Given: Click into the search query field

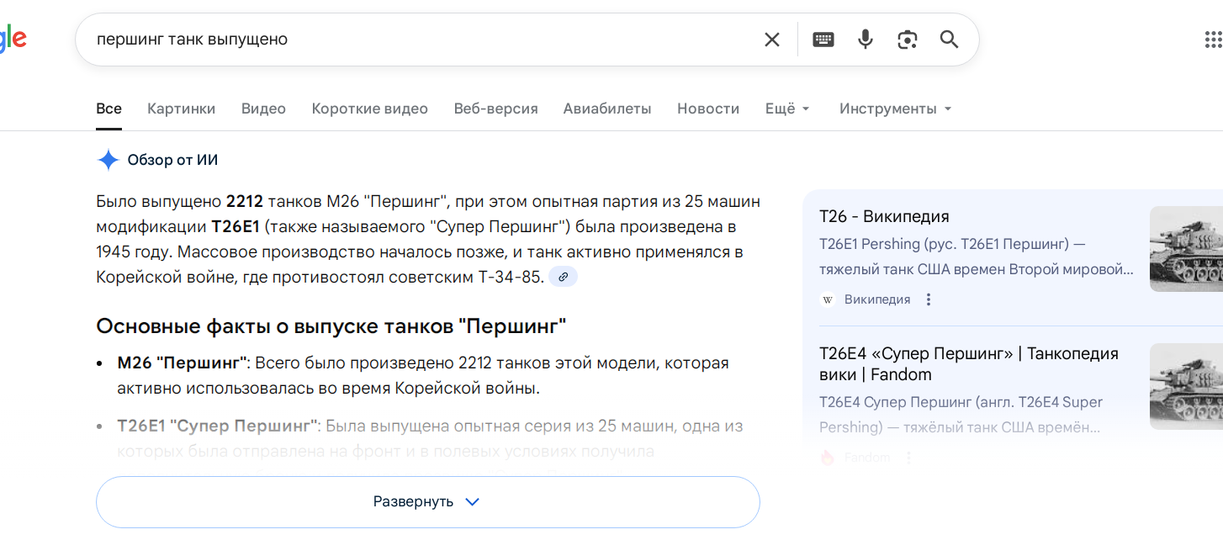Looking at the screenshot, I should (x=421, y=40).
